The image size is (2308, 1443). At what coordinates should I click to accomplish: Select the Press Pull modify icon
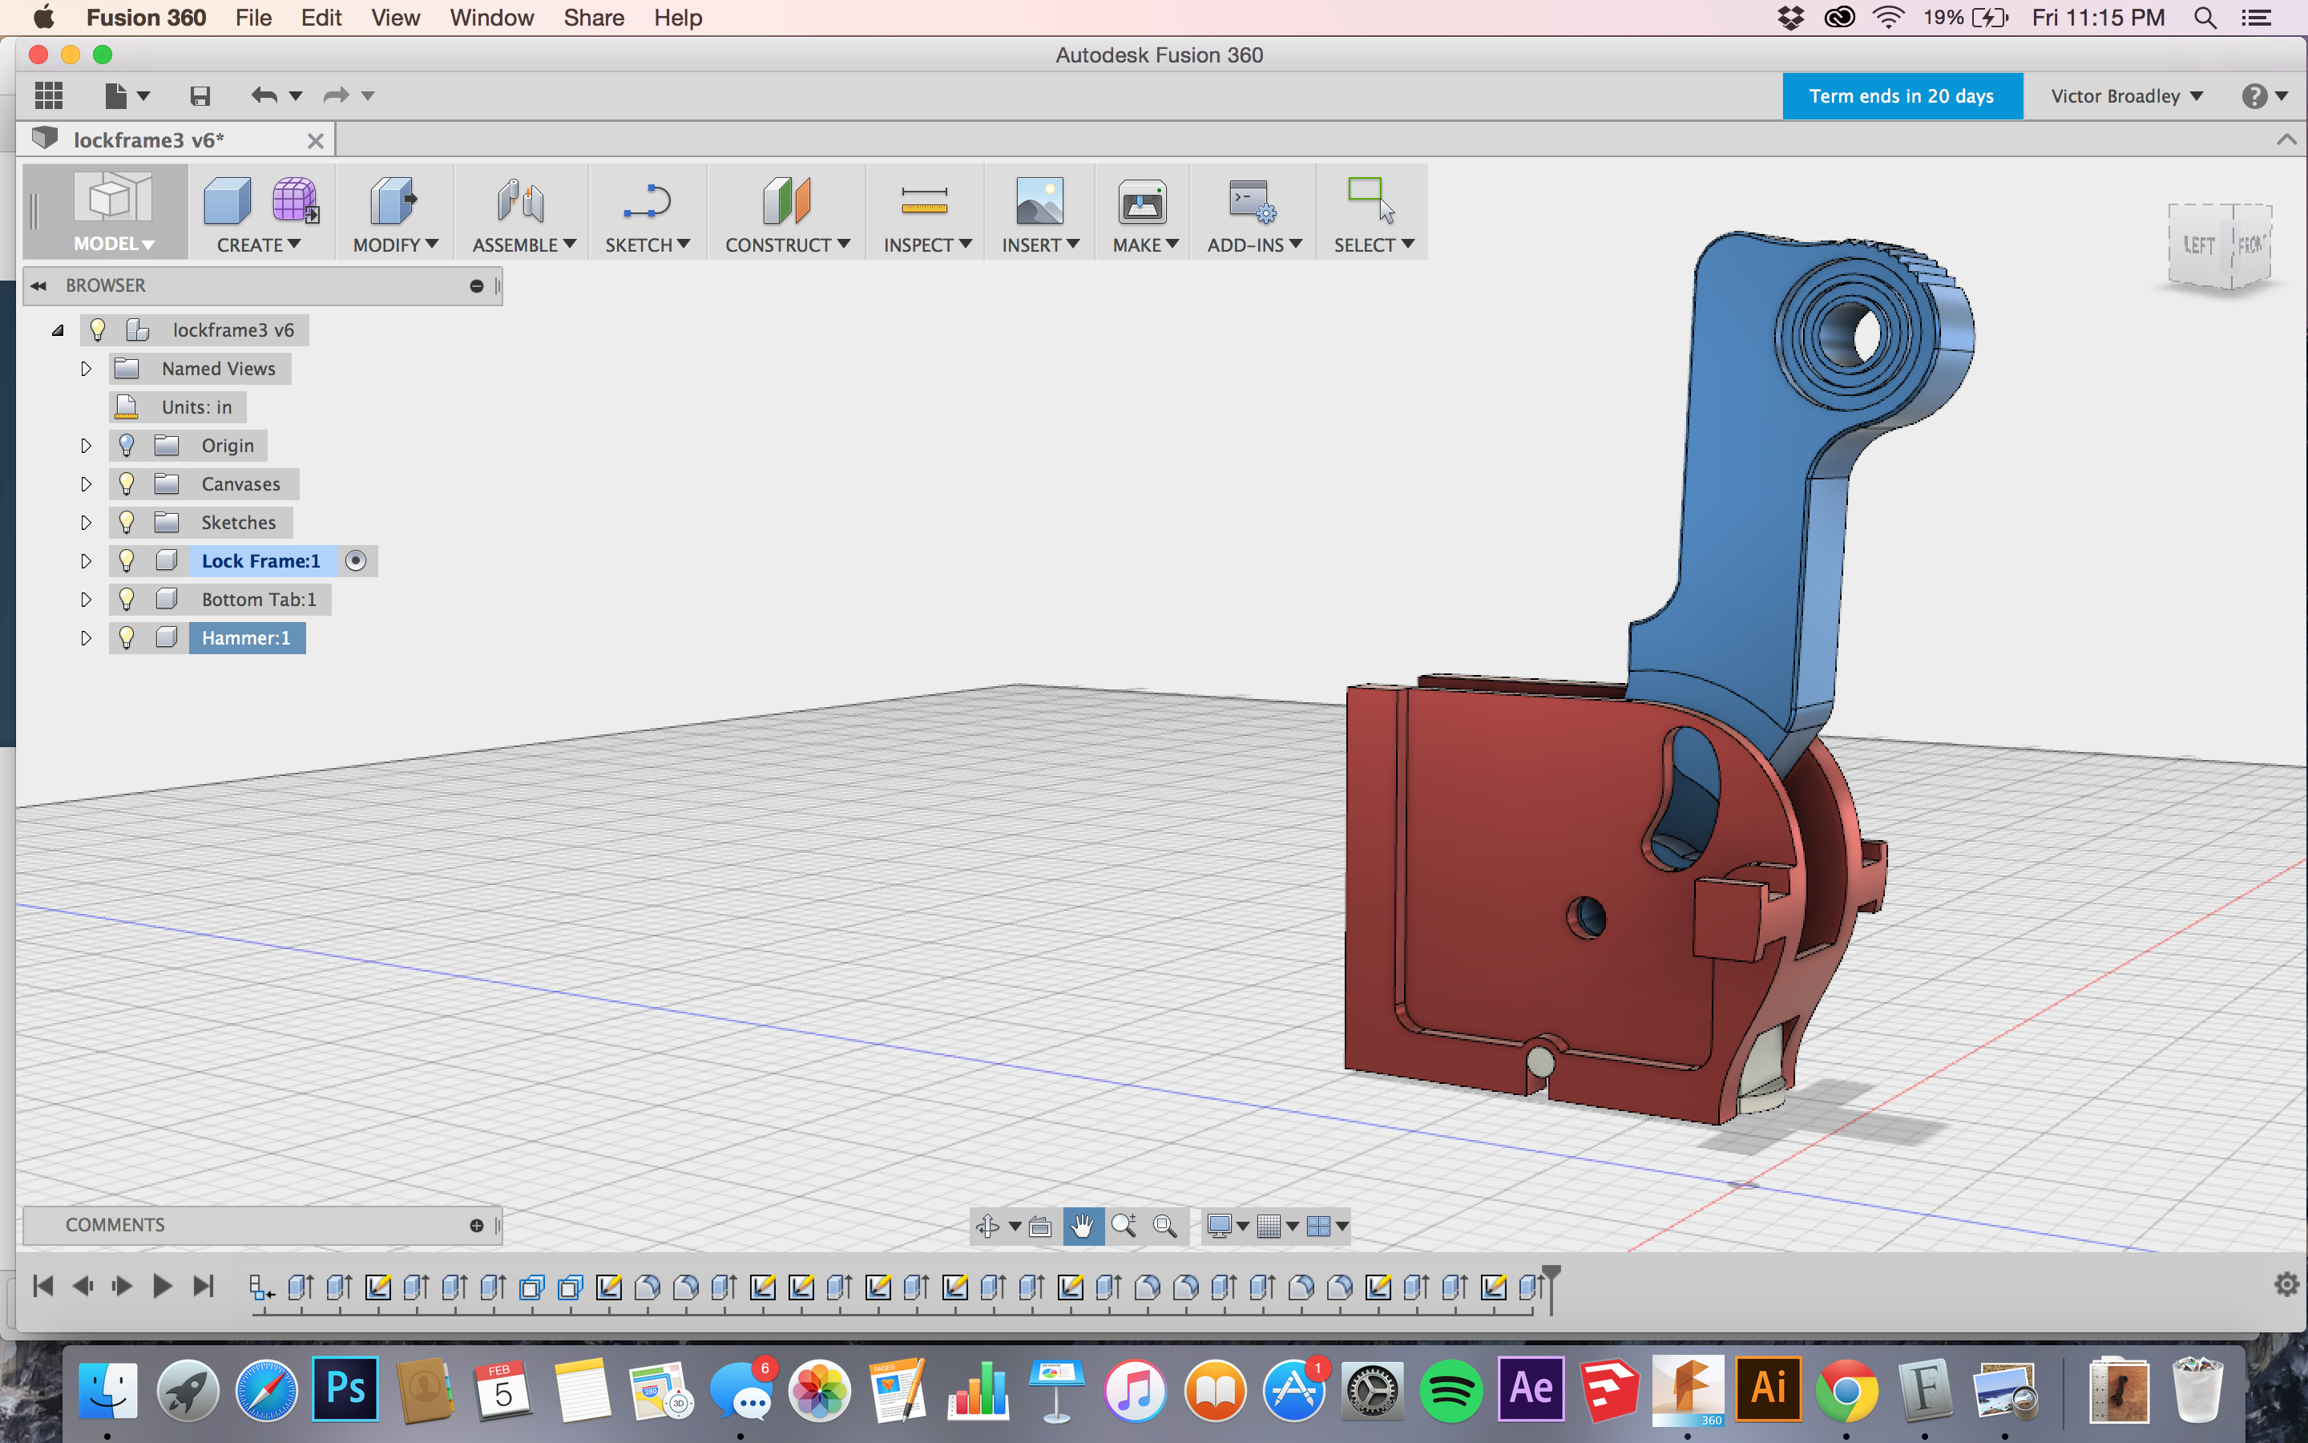tap(394, 200)
